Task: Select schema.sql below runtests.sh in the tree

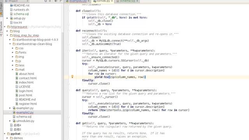Action: (21, 14)
